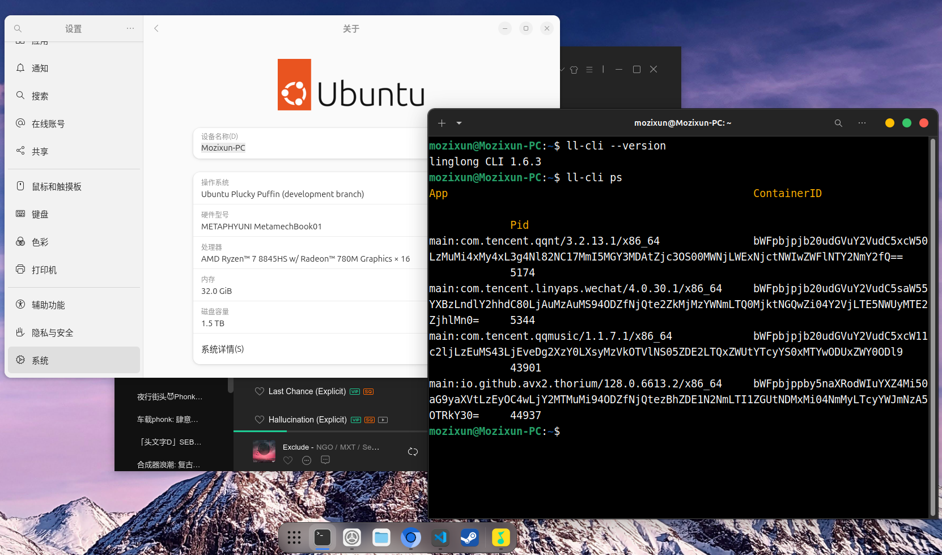Switch the loop playback mode icon
The image size is (942, 555).
413,451
